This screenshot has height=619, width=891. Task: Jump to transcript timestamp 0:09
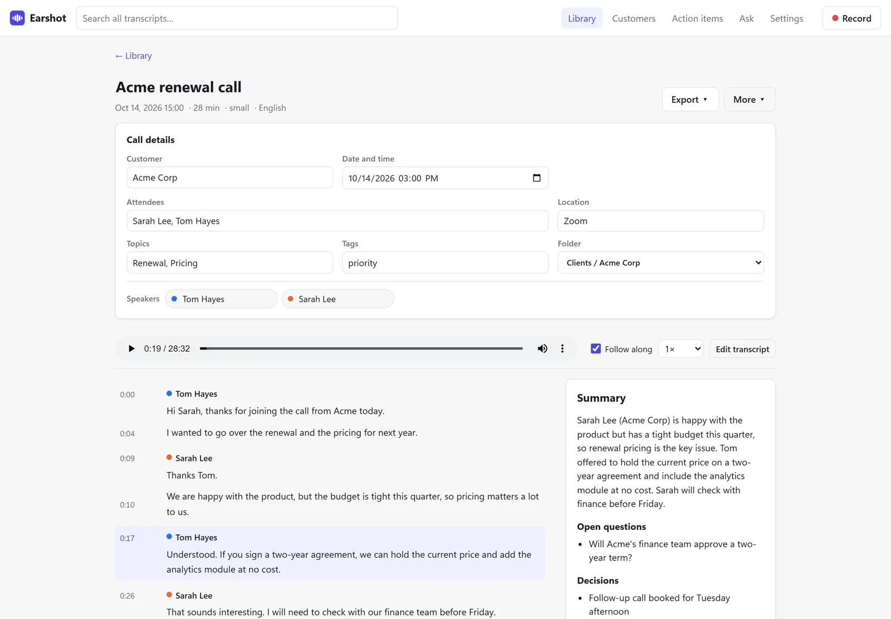pos(128,459)
